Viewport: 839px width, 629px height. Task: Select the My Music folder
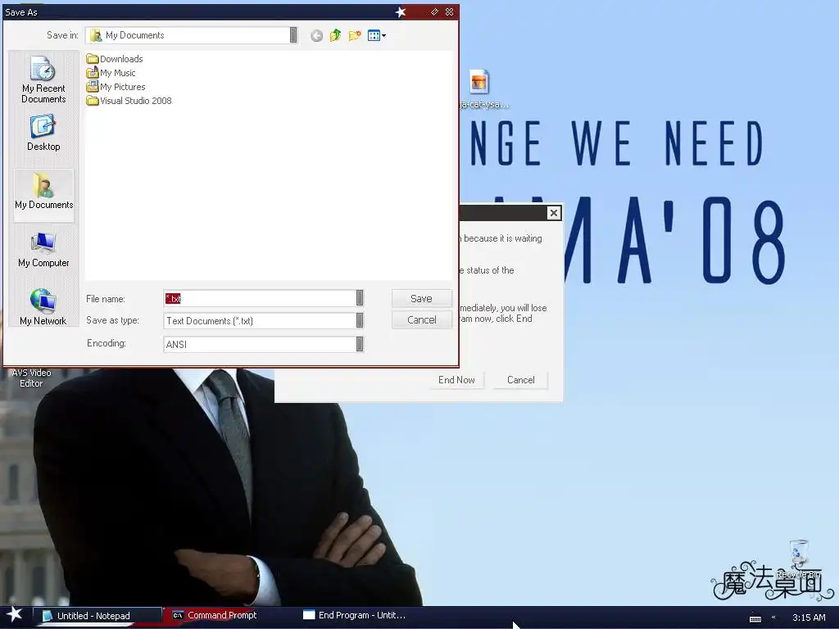click(x=111, y=73)
